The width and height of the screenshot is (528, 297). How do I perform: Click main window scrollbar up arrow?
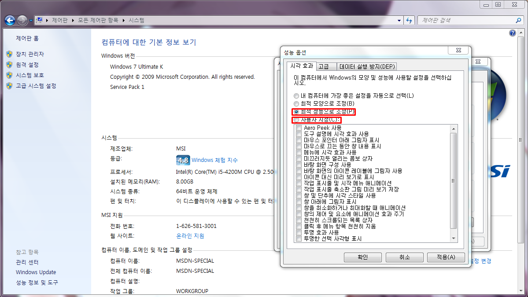point(521,33)
